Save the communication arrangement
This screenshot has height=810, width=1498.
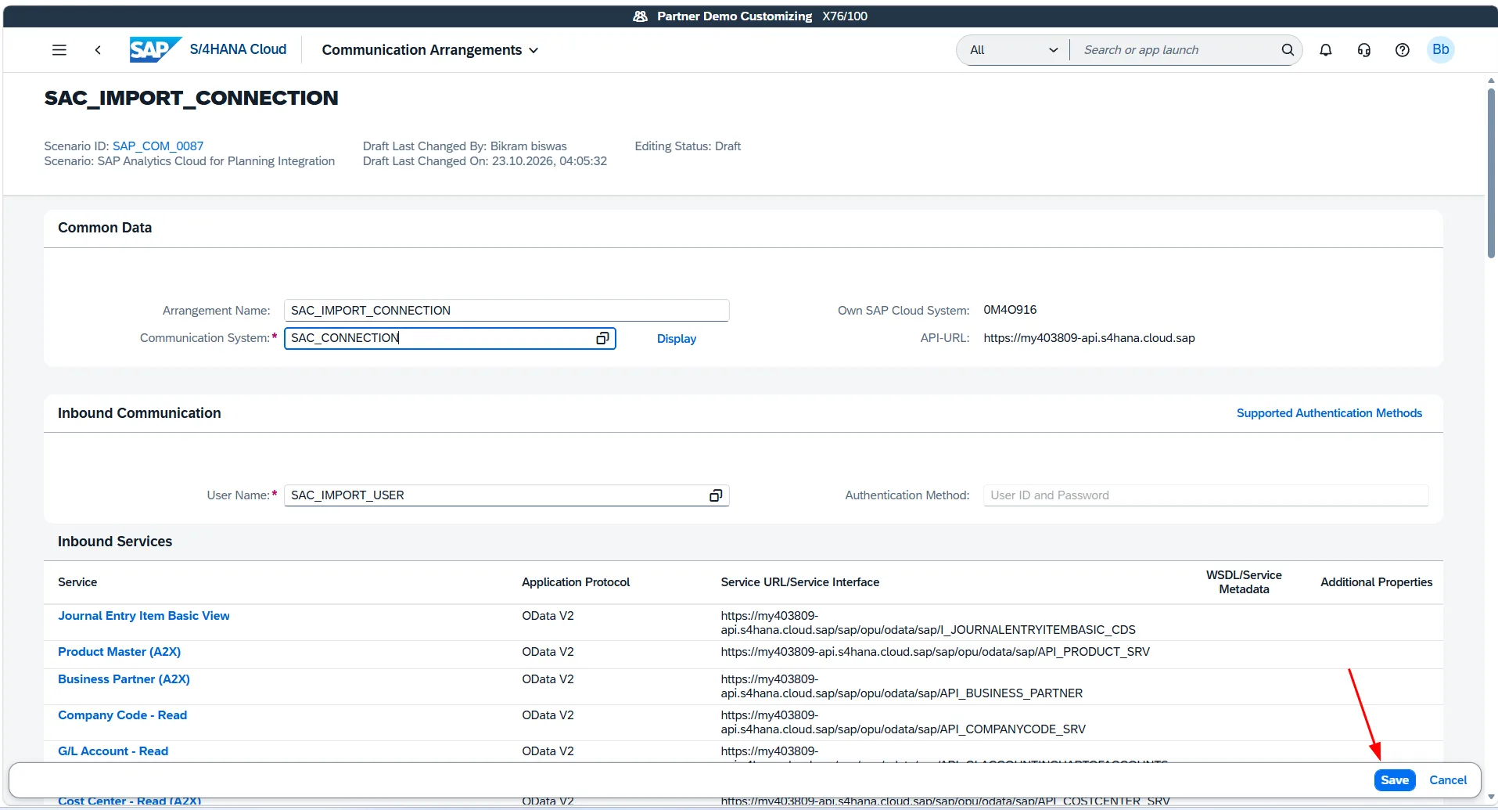pyautogui.click(x=1395, y=780)
